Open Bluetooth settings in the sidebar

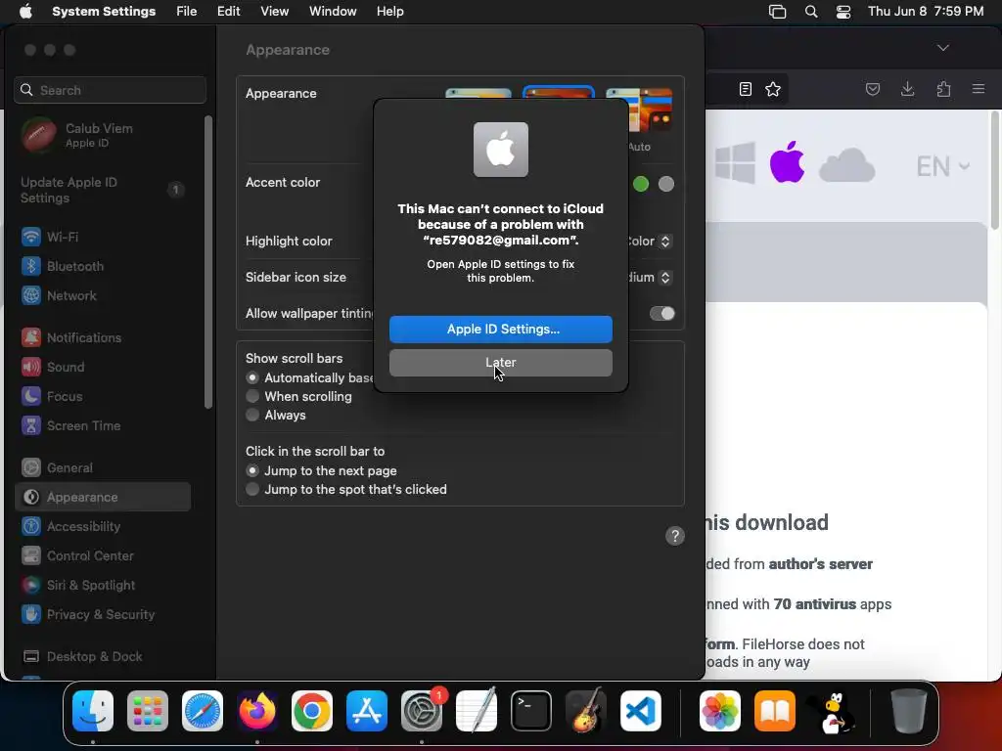click(102, 266)
